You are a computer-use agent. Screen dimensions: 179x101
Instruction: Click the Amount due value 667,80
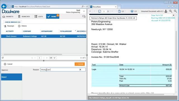tap(169, 86)
